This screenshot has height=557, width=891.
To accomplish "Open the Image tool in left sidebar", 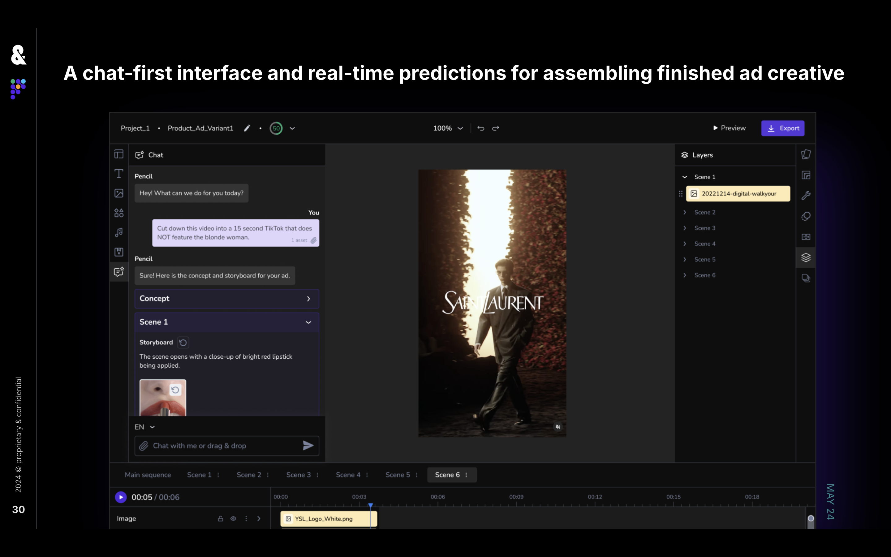I will (x=118, y=193).
